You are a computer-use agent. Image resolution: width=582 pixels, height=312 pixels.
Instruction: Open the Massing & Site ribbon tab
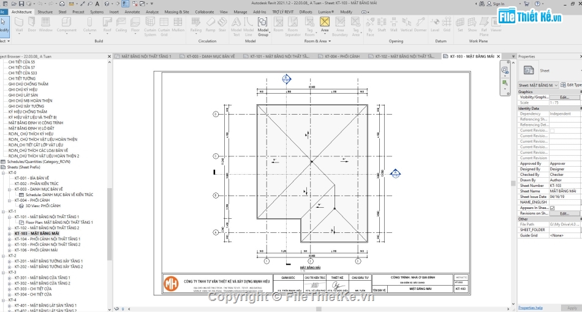[x=176, y=12]
